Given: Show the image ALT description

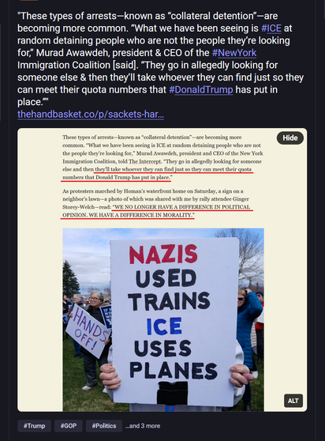Looking at the screenshot, I should [293, 401].
